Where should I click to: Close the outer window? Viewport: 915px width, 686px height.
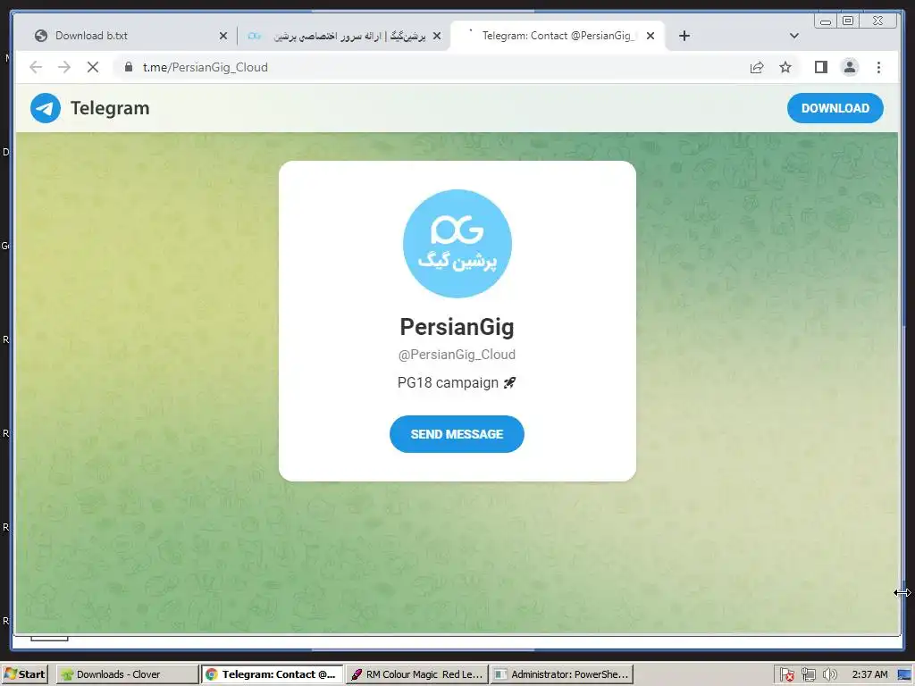(878, 21)
